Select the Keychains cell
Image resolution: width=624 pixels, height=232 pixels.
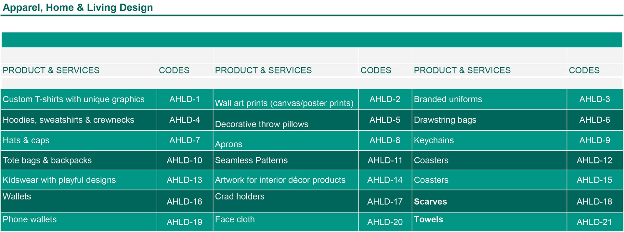coord(434,140)
